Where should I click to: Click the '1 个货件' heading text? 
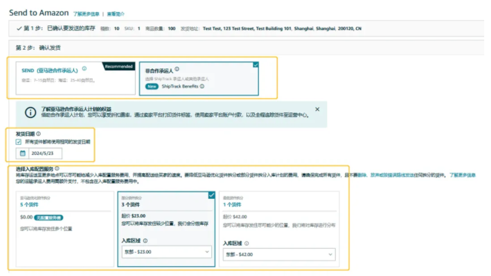[x=232, y=205]
